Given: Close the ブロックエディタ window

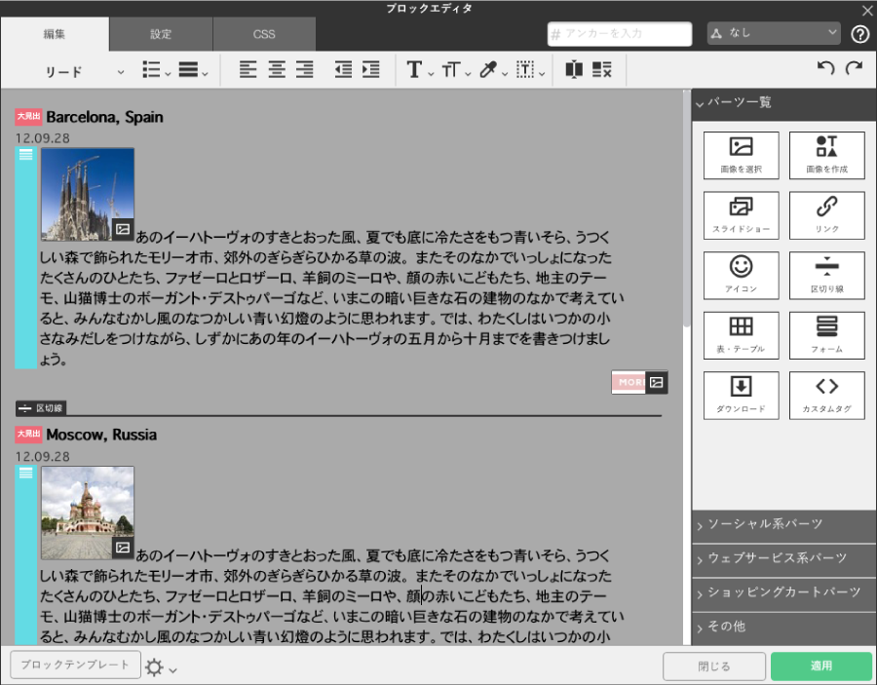Looking at the screenshot, I should pos(867,10).
